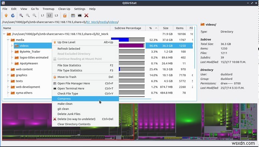Viewport: 259px width, 147px height.
Task: Choose Check File Type in context menu
Action: (85, 94)
